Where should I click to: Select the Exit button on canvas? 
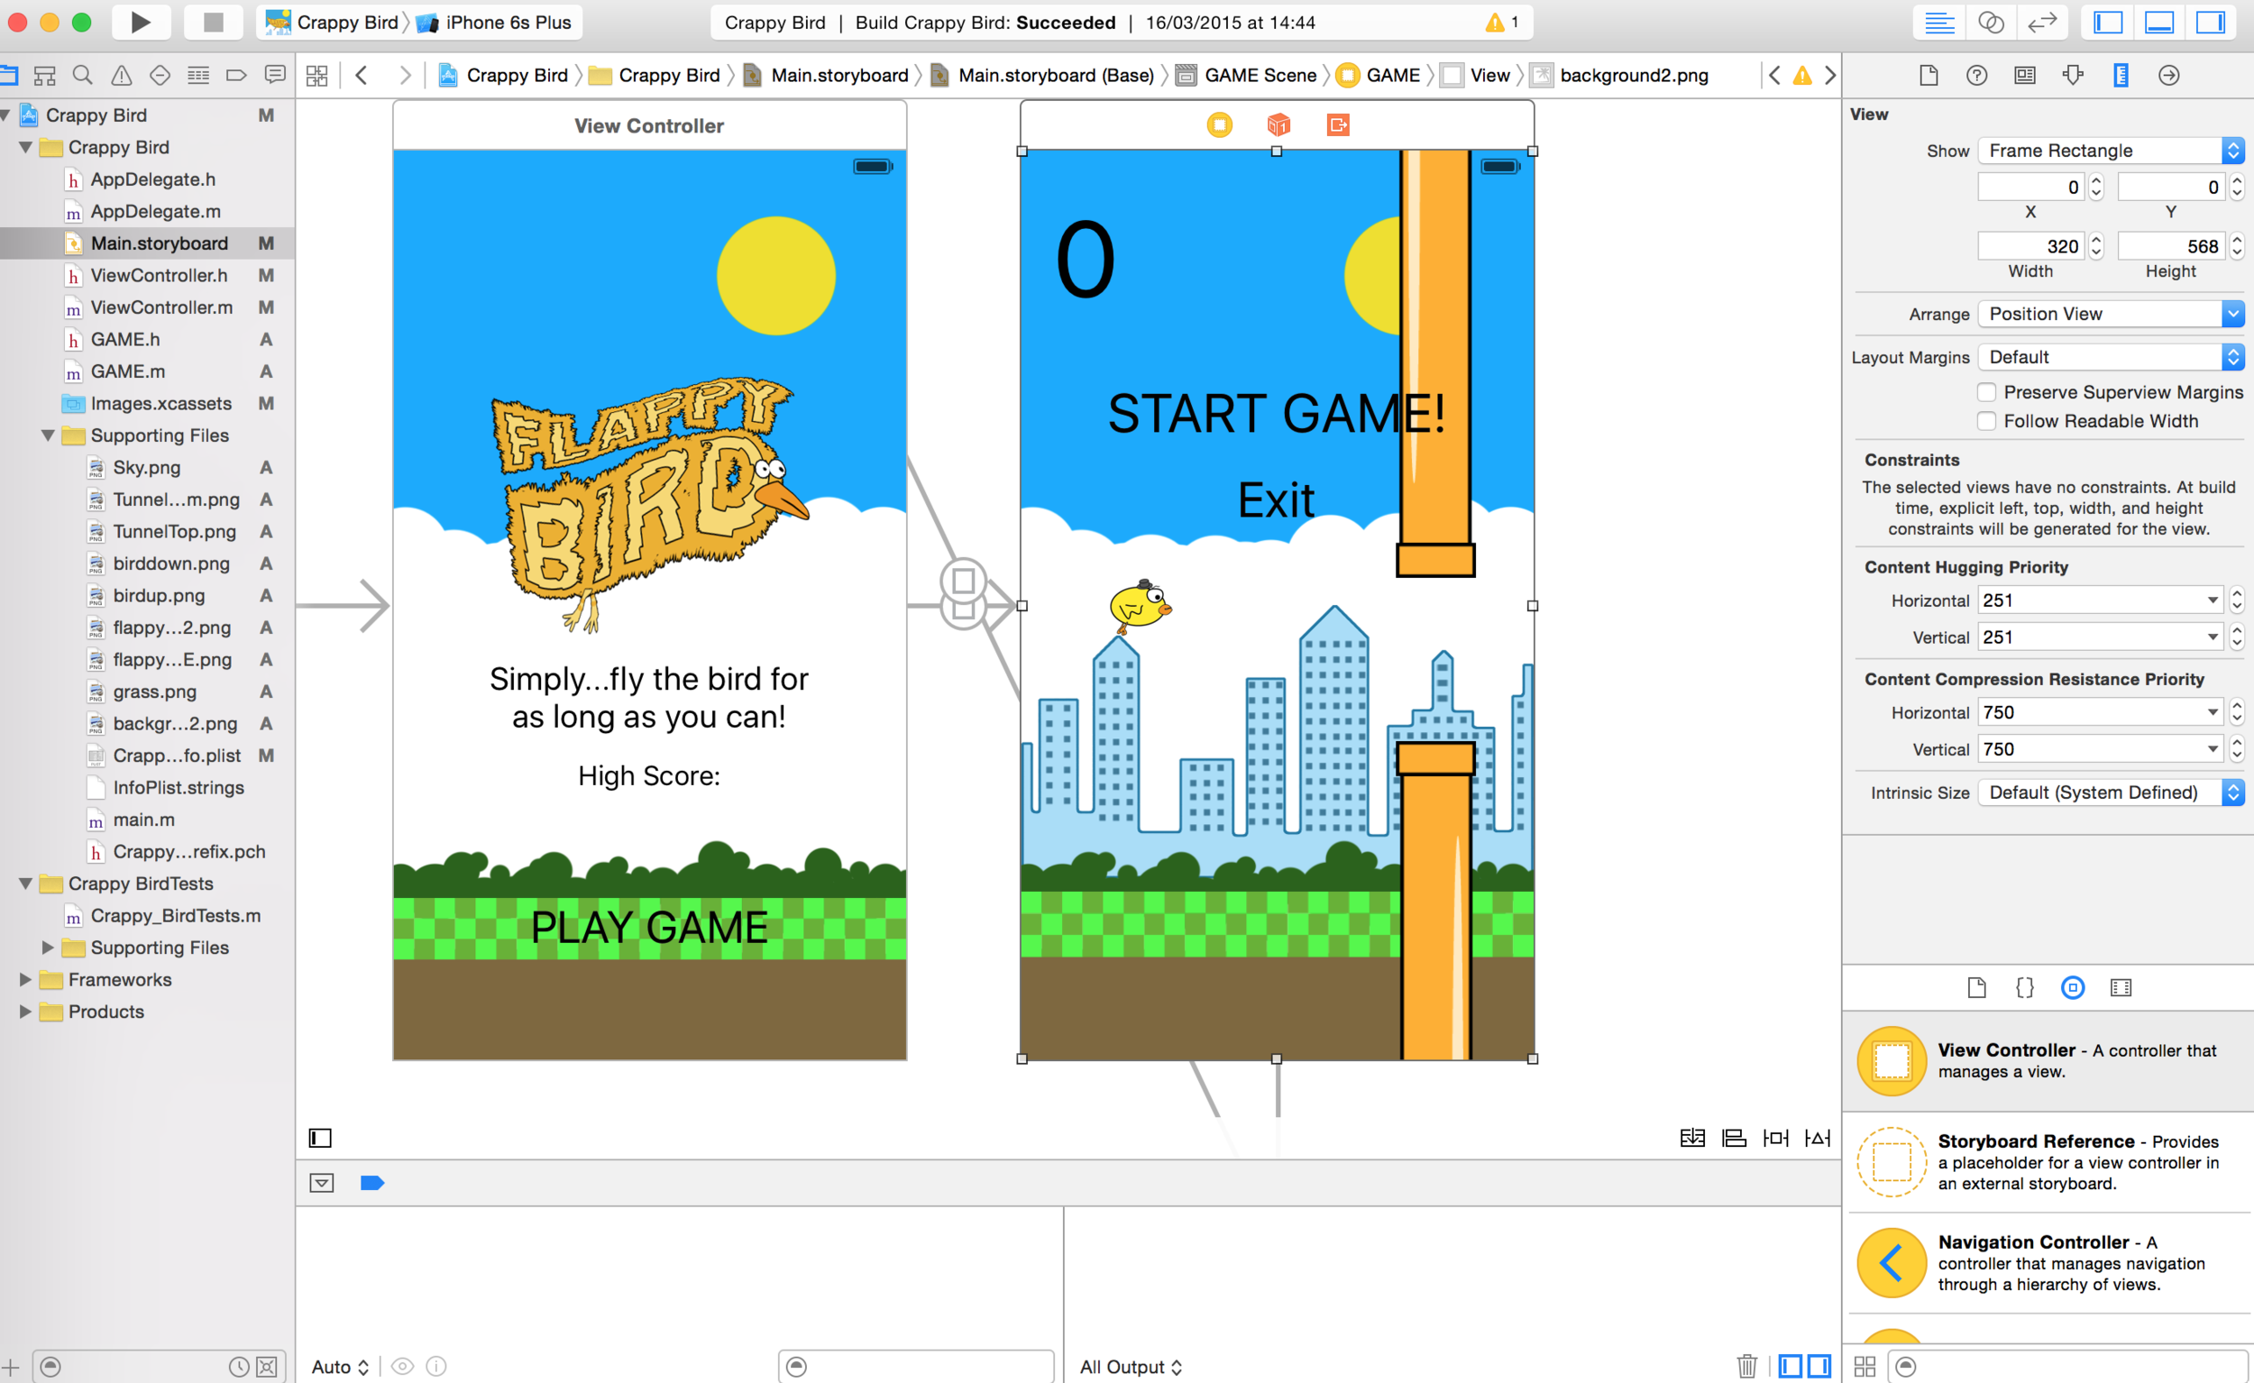[1275, 500]
